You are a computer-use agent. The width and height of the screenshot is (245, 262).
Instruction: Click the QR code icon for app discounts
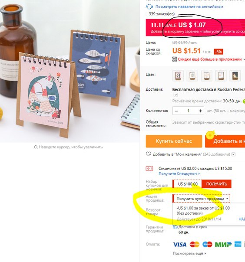[175, 59]
